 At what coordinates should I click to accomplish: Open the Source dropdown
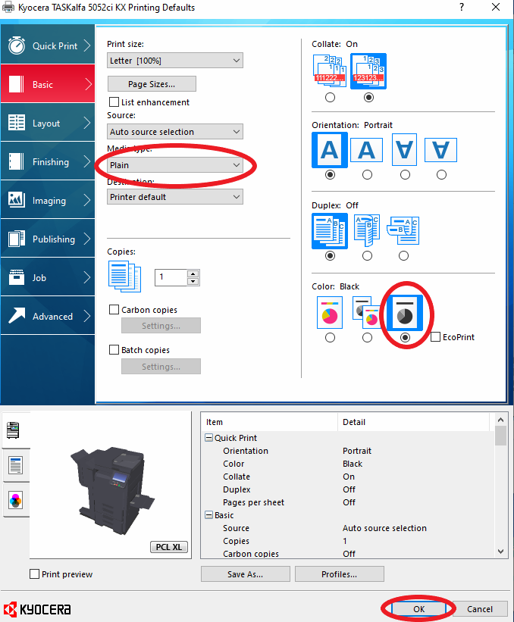175,132
